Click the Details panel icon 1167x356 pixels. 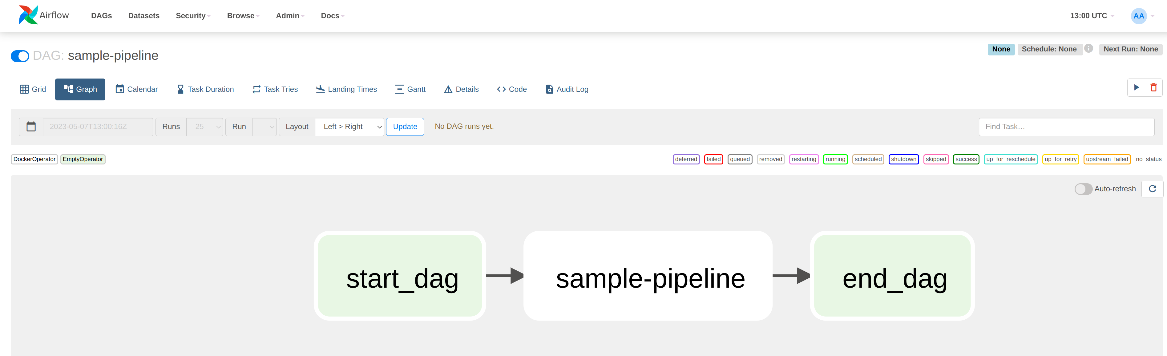click(x=447, y=89)
